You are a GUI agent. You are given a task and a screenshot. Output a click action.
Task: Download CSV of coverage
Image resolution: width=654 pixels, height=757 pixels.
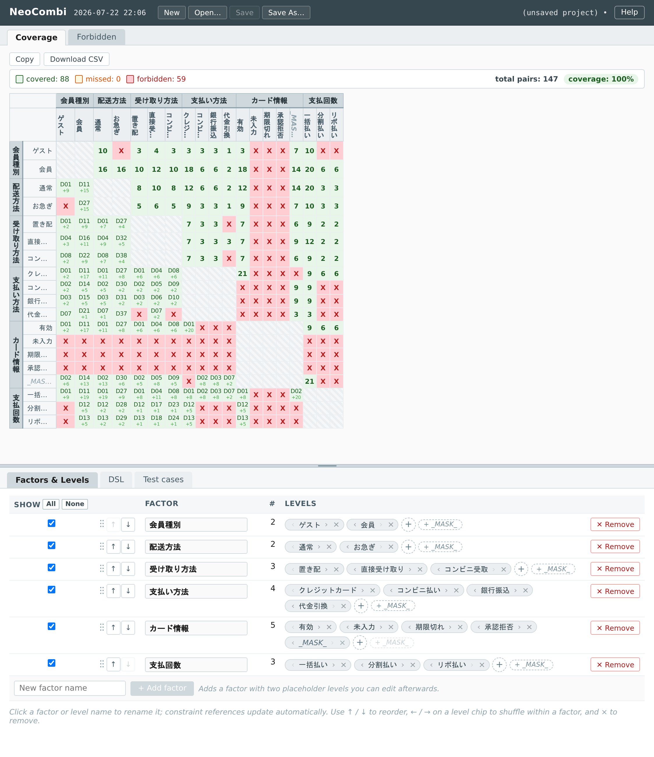pyautogui.click(x=76, y=59)
